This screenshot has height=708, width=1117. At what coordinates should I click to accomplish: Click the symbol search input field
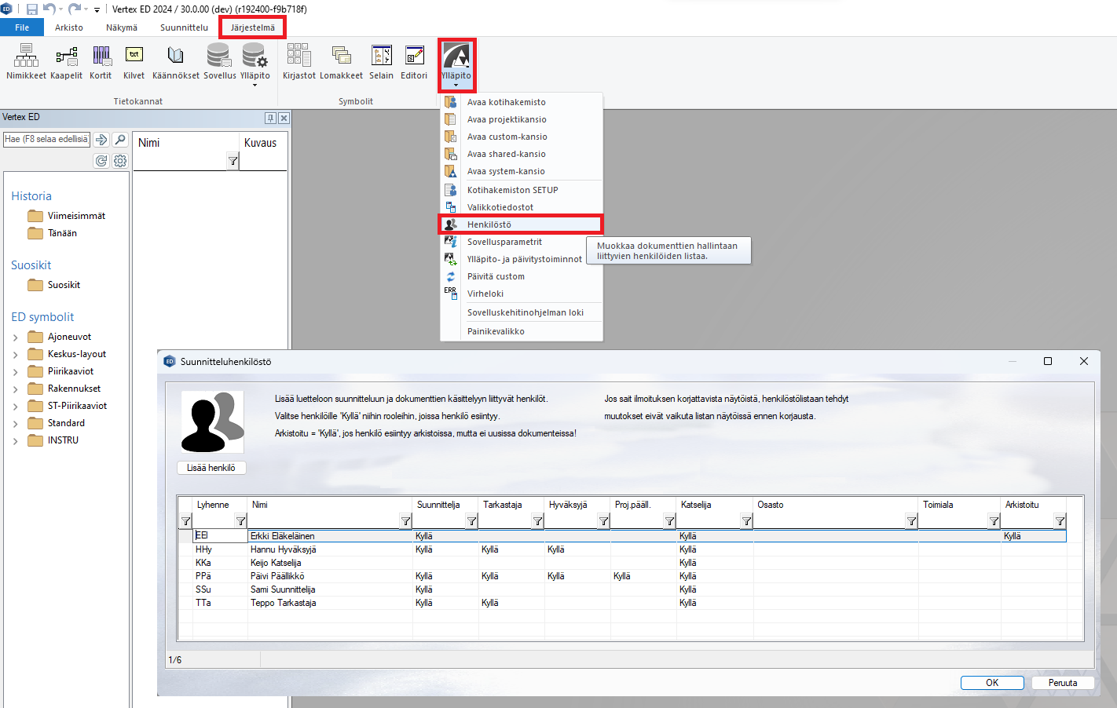(x=46, y=140)
